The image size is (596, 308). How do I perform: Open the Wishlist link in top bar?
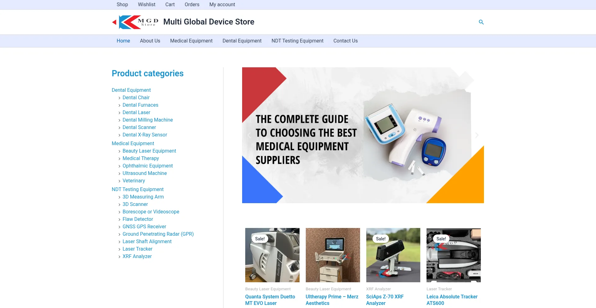[x=147, y=4]
